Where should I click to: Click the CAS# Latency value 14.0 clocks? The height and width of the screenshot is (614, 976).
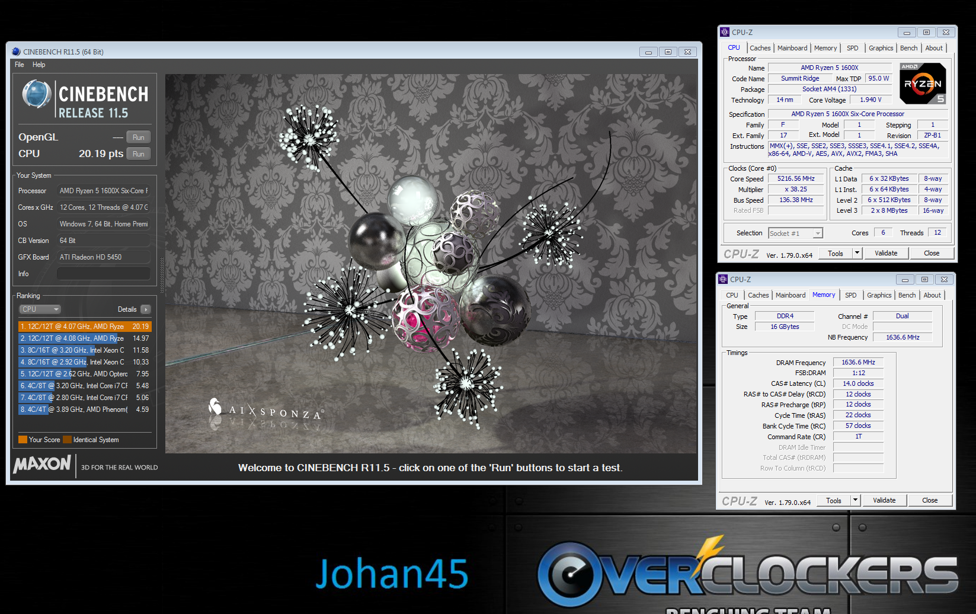[x=858, y=383]
